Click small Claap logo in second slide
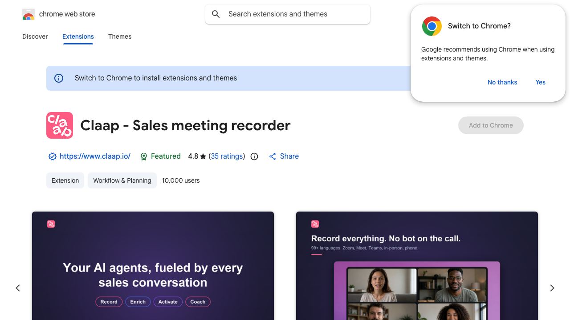 click(315, 224)
